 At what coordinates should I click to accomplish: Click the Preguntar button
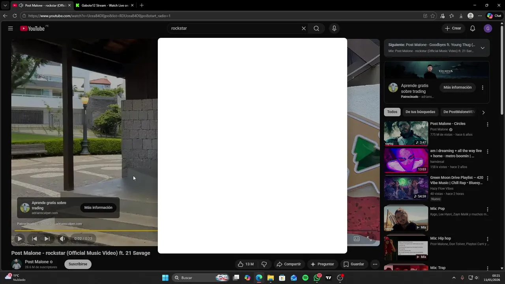coord(322,264)
